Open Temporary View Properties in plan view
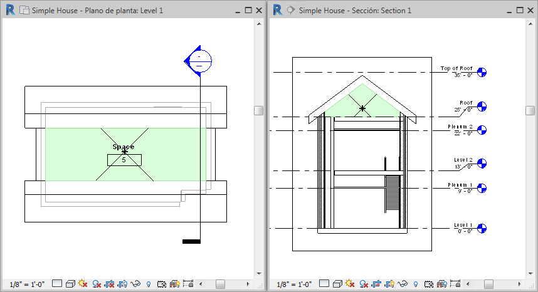 click(162, 284)
